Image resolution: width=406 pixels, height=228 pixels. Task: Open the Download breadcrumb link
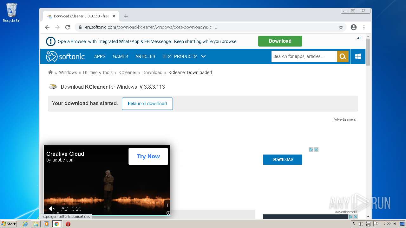coord(152,73)
